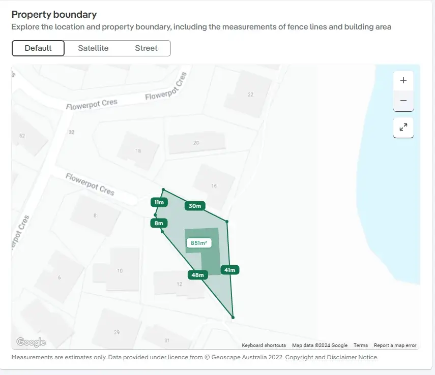Click the Google logo on the map

31,342
